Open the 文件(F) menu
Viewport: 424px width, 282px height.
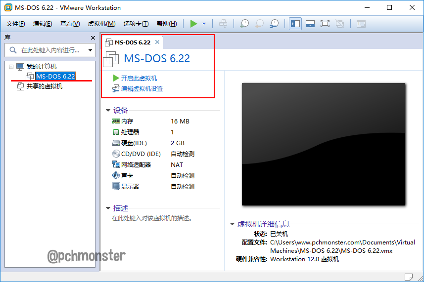pos(16,24)
